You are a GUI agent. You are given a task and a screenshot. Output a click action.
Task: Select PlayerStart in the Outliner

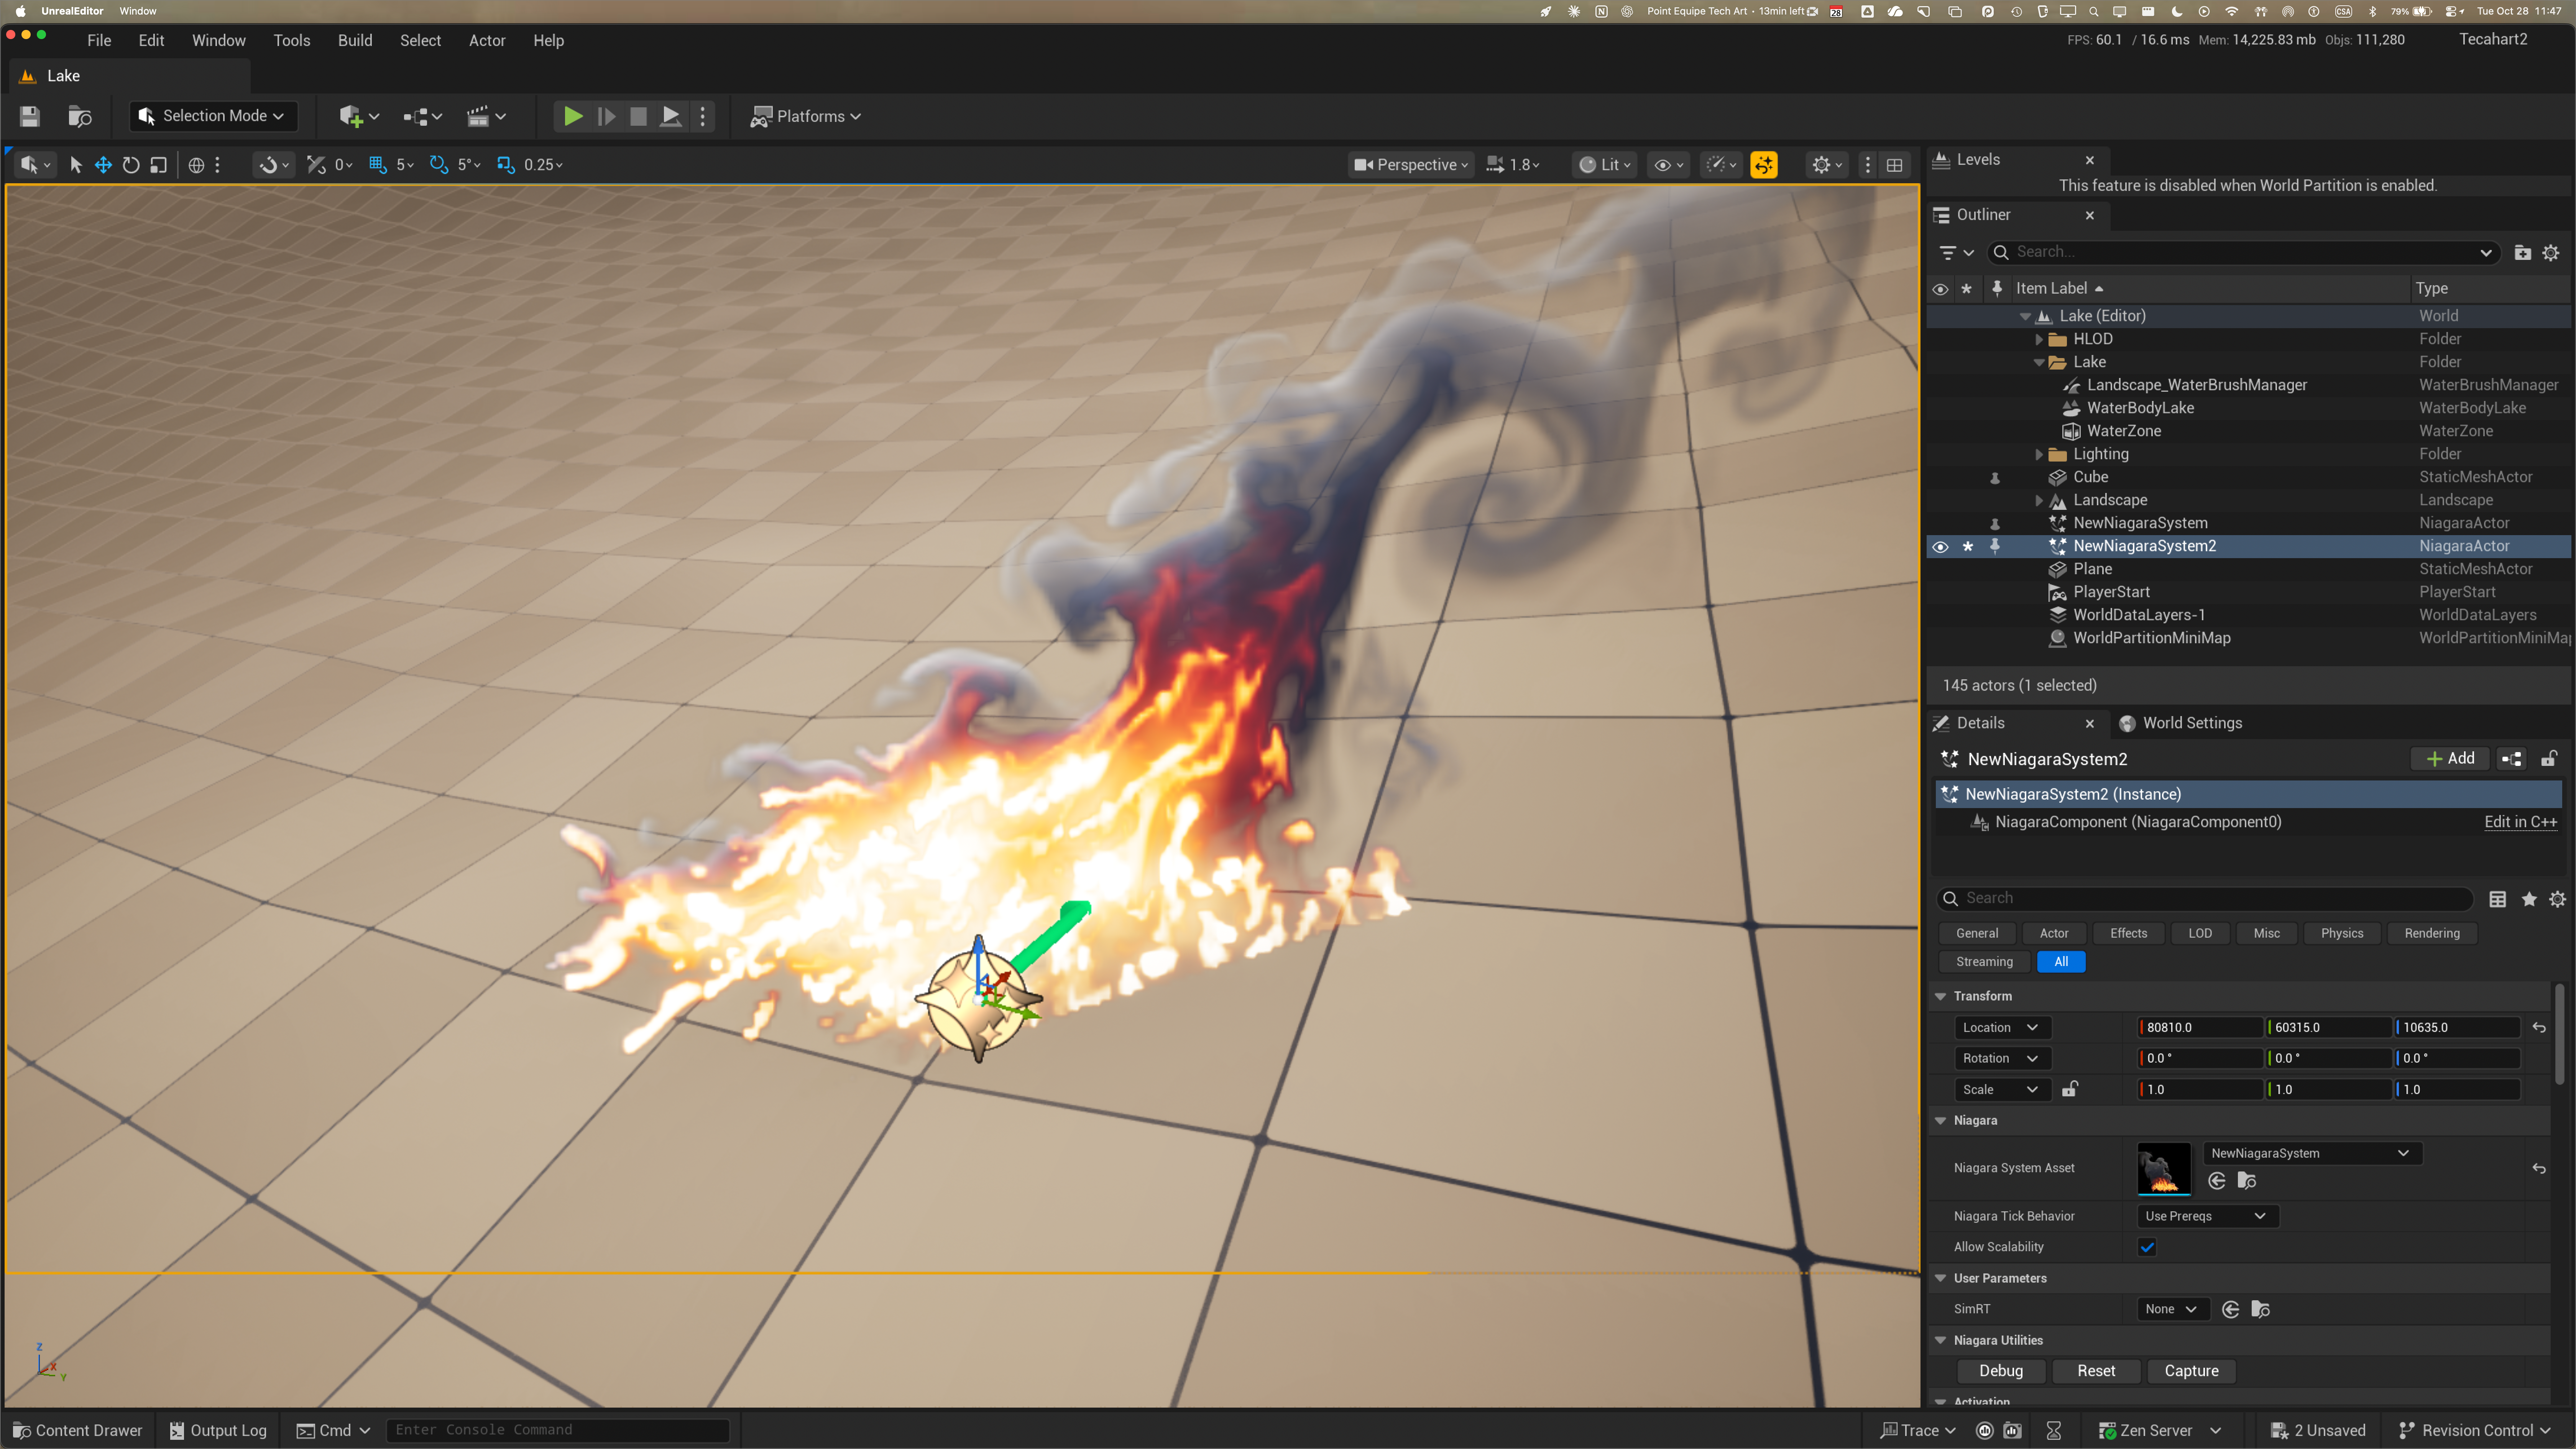[2111, 592]
